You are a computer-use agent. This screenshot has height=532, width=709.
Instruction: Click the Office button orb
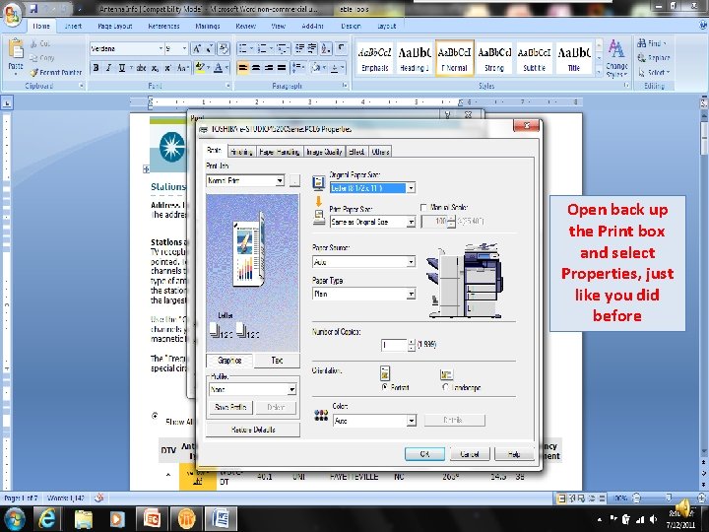(x=12, y=16)
